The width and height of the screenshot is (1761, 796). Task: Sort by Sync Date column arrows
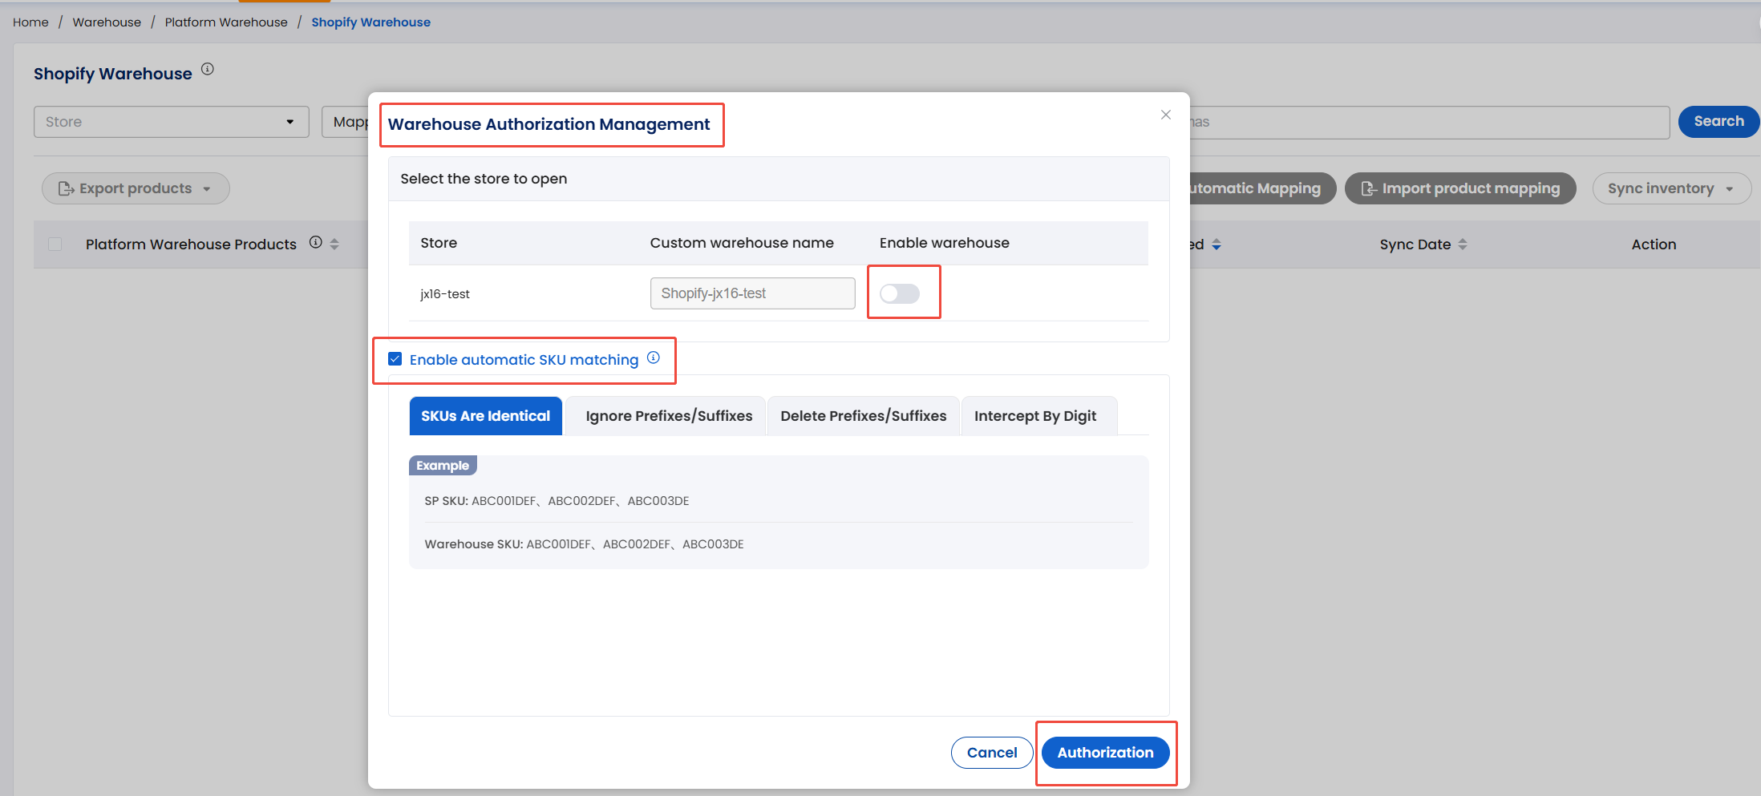(1463, 244)
